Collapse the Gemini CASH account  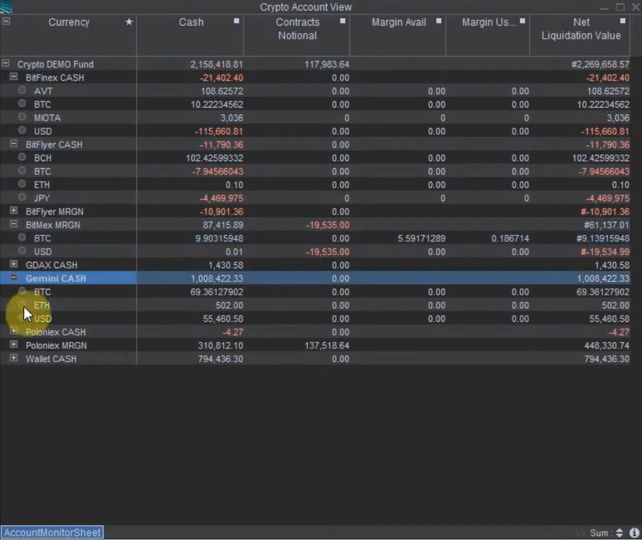tap(14, 278)
